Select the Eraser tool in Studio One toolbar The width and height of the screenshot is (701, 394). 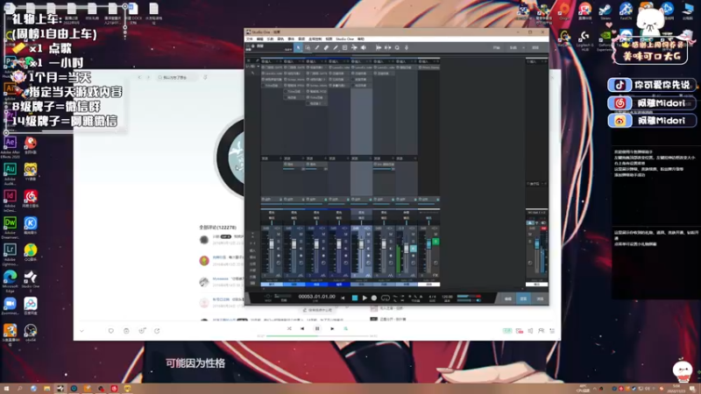click(x=326, y=48)
